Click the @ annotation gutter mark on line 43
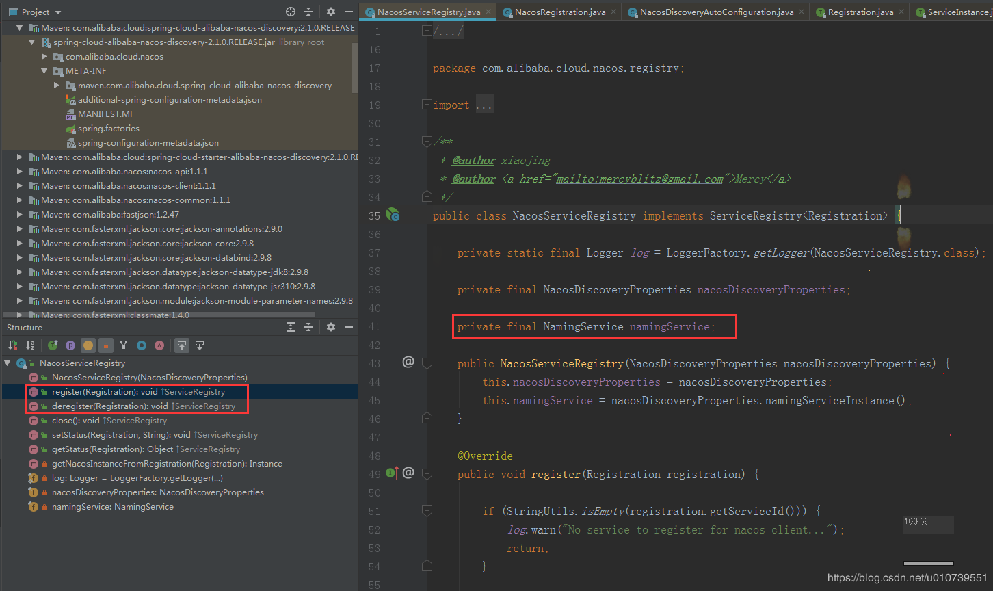993x591 pixels. tap(408, 362)
